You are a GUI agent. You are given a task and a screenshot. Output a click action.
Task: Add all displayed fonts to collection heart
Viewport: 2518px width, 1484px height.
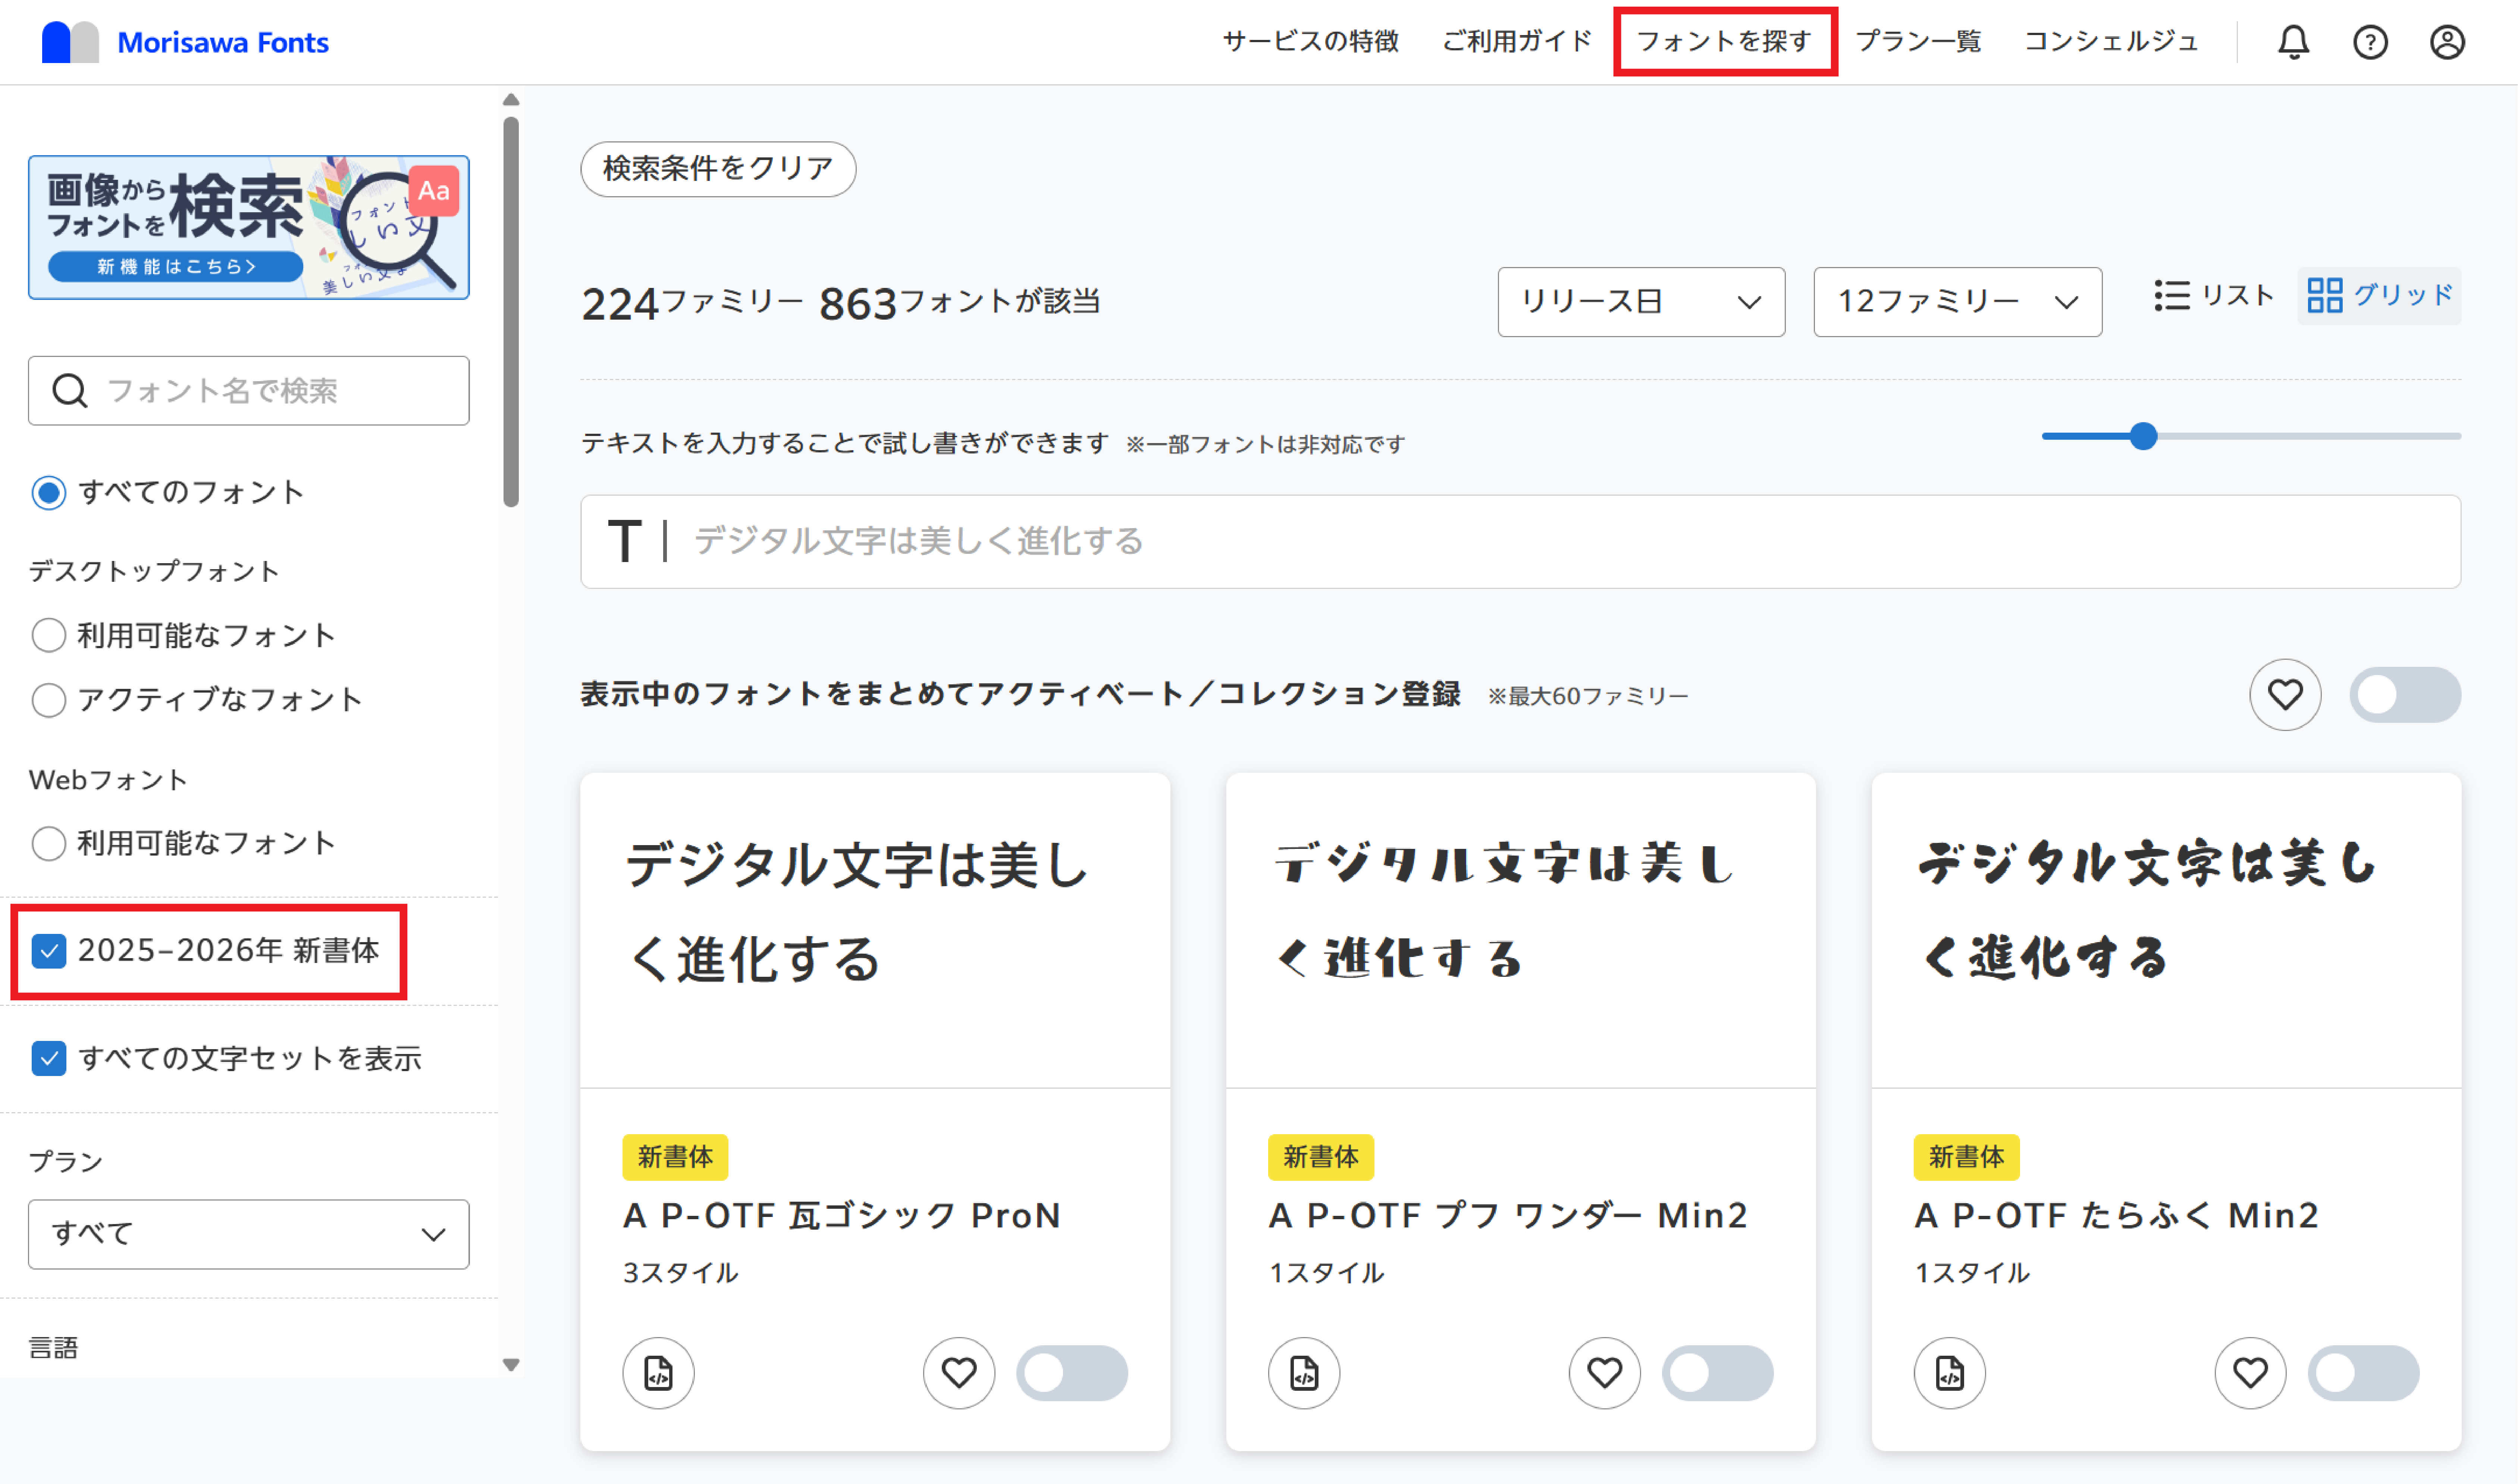coord(2285,695)
